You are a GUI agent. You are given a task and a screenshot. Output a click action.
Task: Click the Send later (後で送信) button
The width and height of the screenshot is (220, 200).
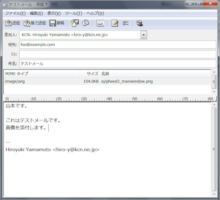(x=35, y=23)
